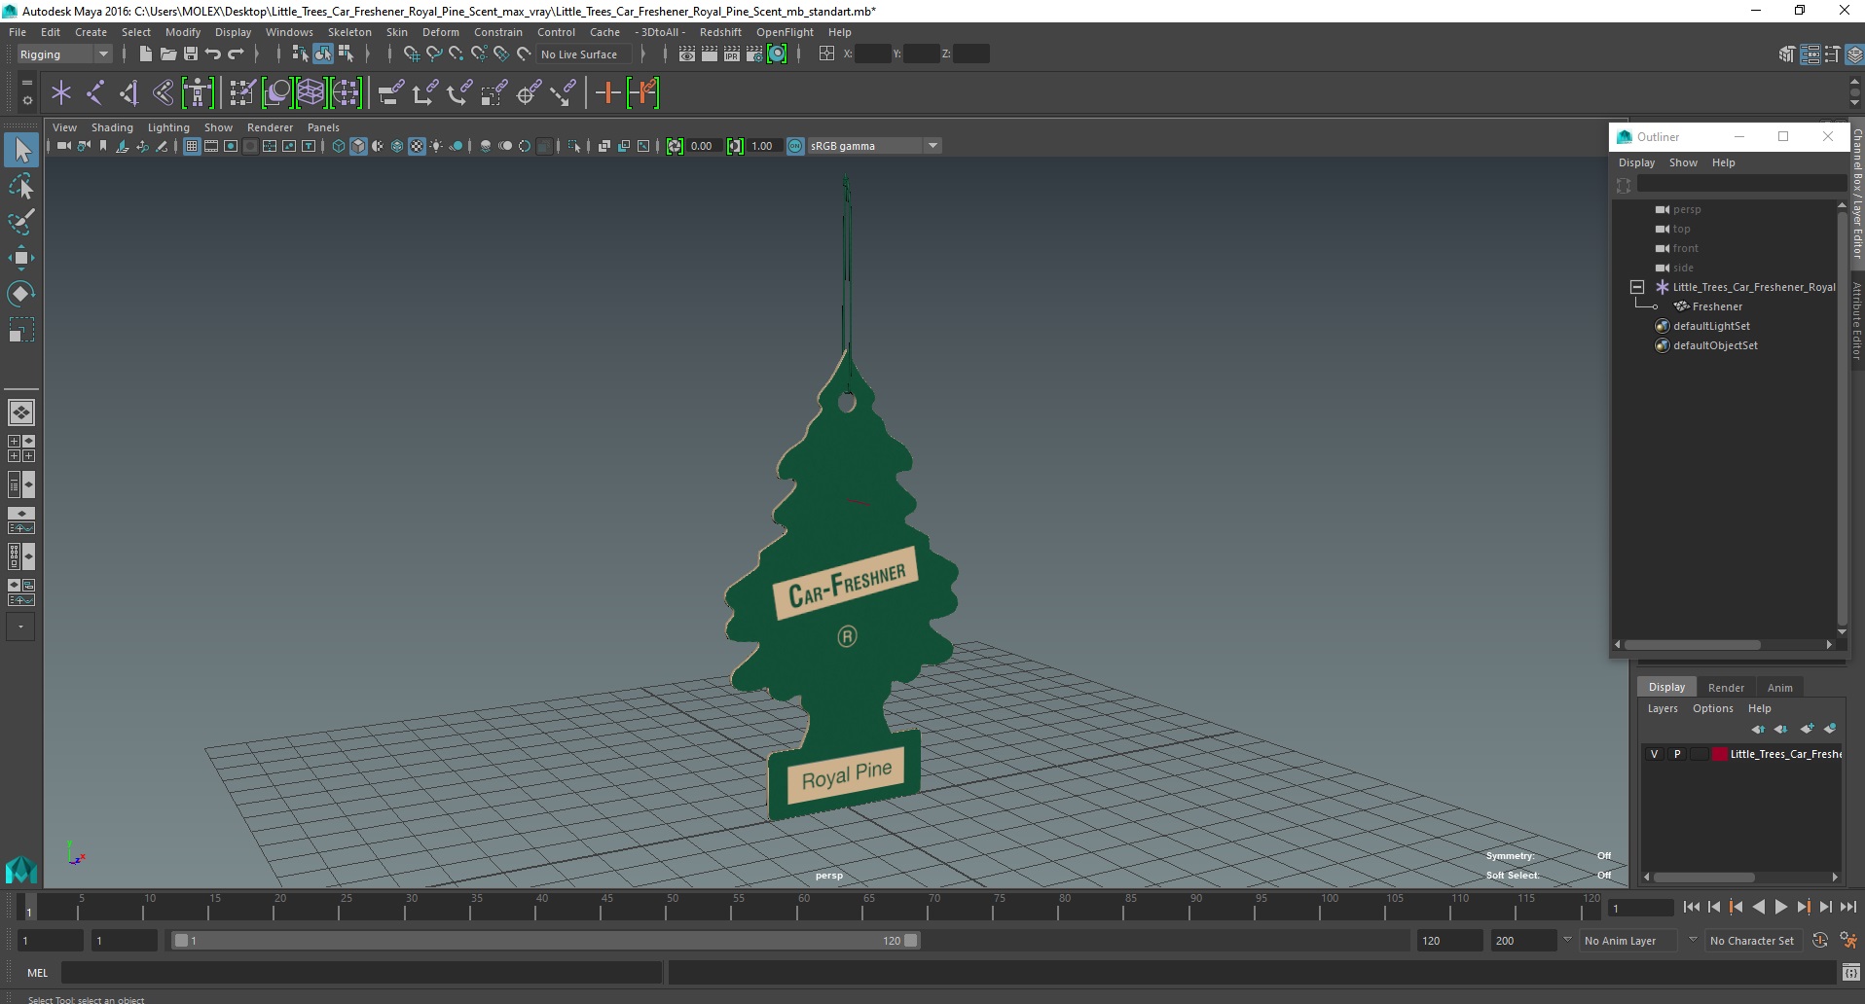Image resolution: width=1865 pixels, height=1004 pixels.
Task: Open the Rigging menu set dropdown
Action: (64, 54)
